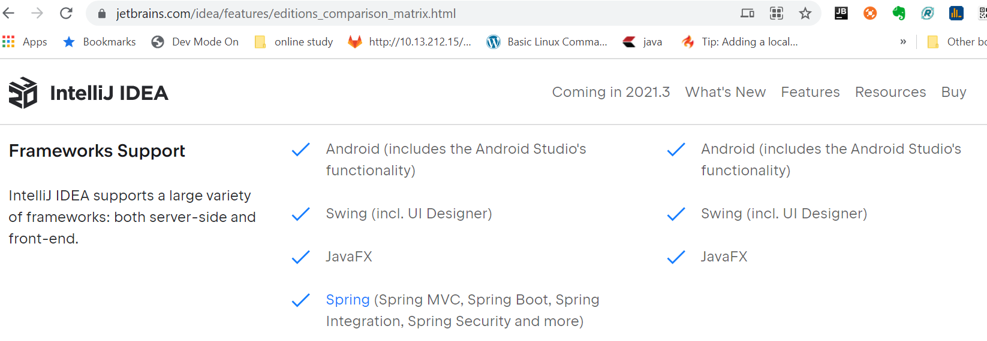Click the IntelliJ IDEA logo icon
The height and width of the screenshot is (341, 987).
click(x=23, y=93)
